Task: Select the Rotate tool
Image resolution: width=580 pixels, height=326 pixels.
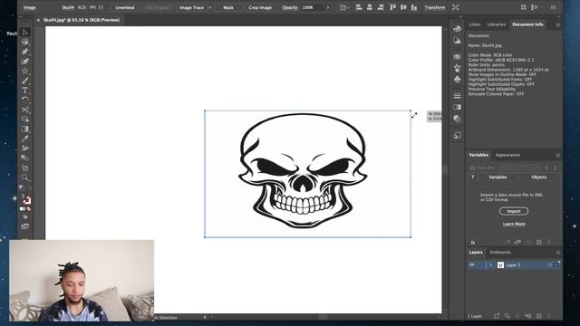Action: (x=24, y=100)
